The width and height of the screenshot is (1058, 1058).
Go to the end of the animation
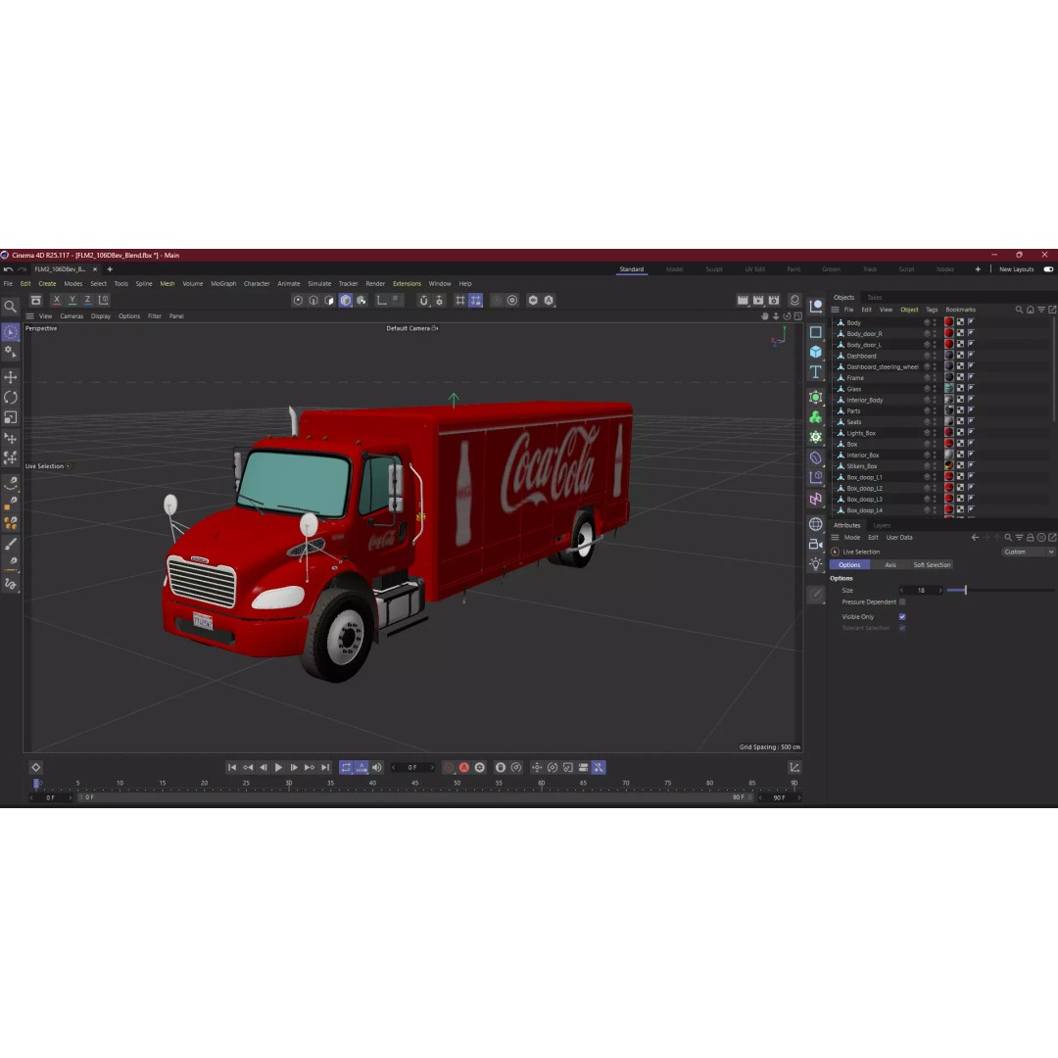tap(325, 767)
